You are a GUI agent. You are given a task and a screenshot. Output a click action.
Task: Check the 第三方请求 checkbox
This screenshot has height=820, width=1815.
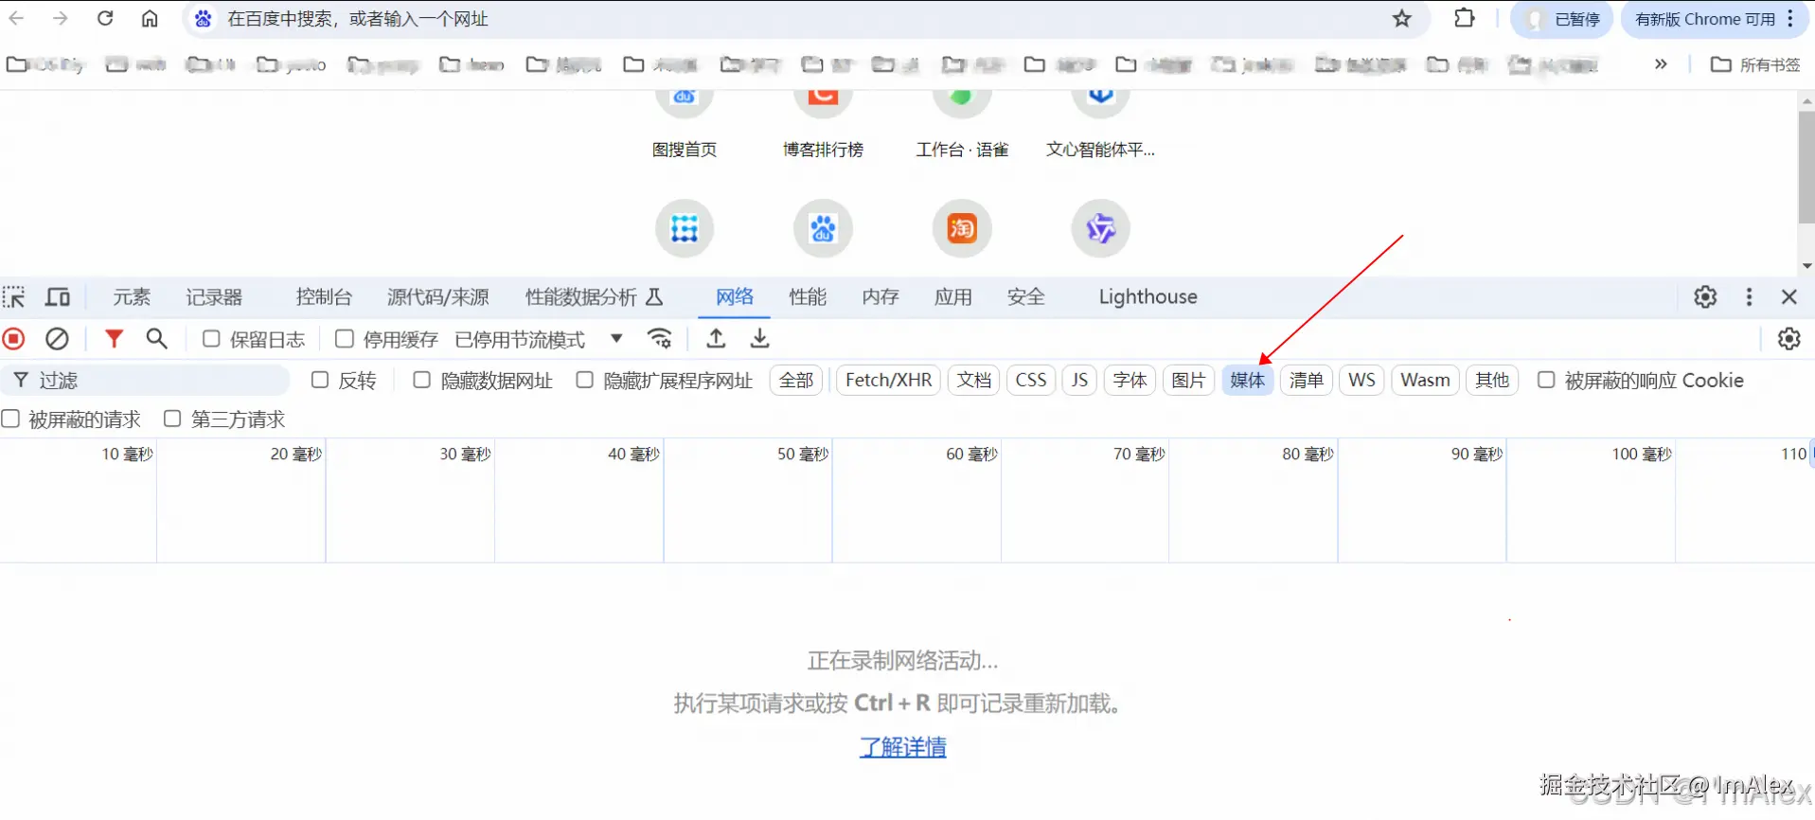[x=172, y=419]
